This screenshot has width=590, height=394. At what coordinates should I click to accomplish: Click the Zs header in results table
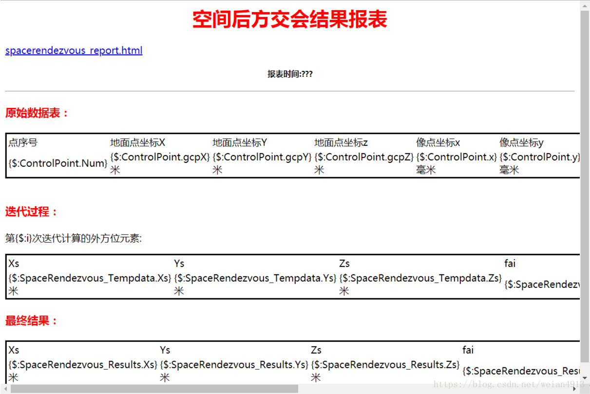(316, 350)
